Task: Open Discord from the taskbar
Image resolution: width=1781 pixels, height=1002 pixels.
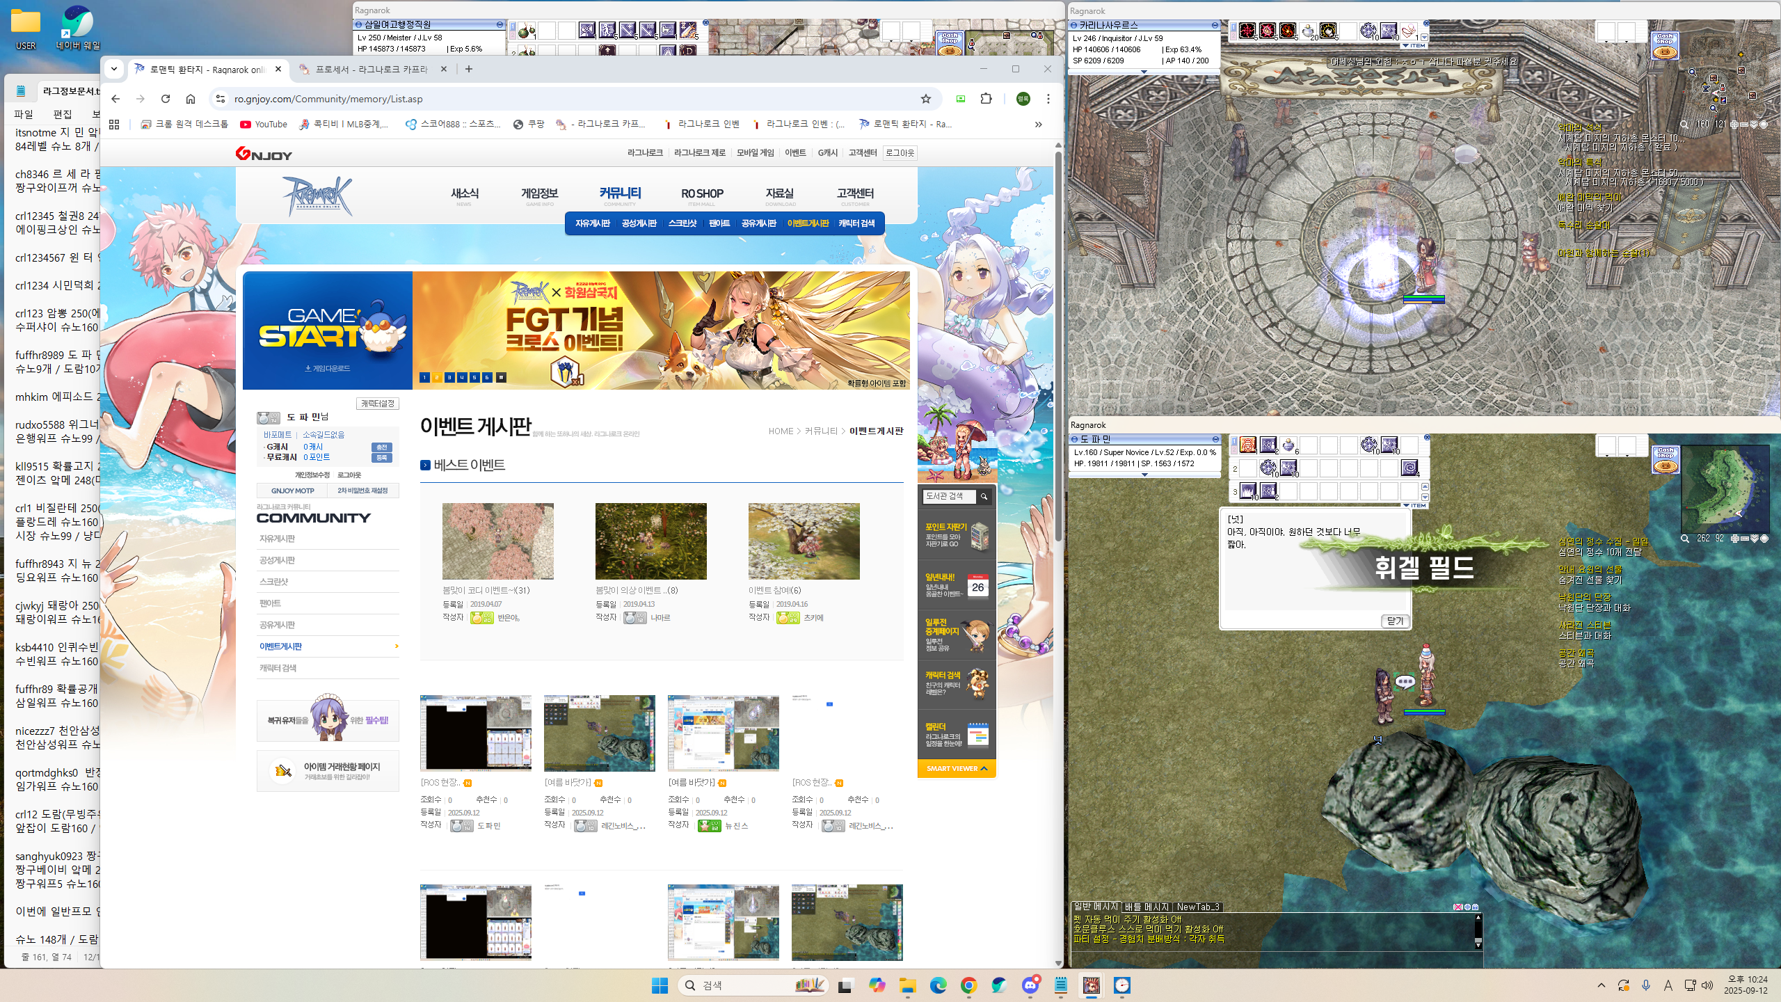Action: click(x=1030, y=985)
